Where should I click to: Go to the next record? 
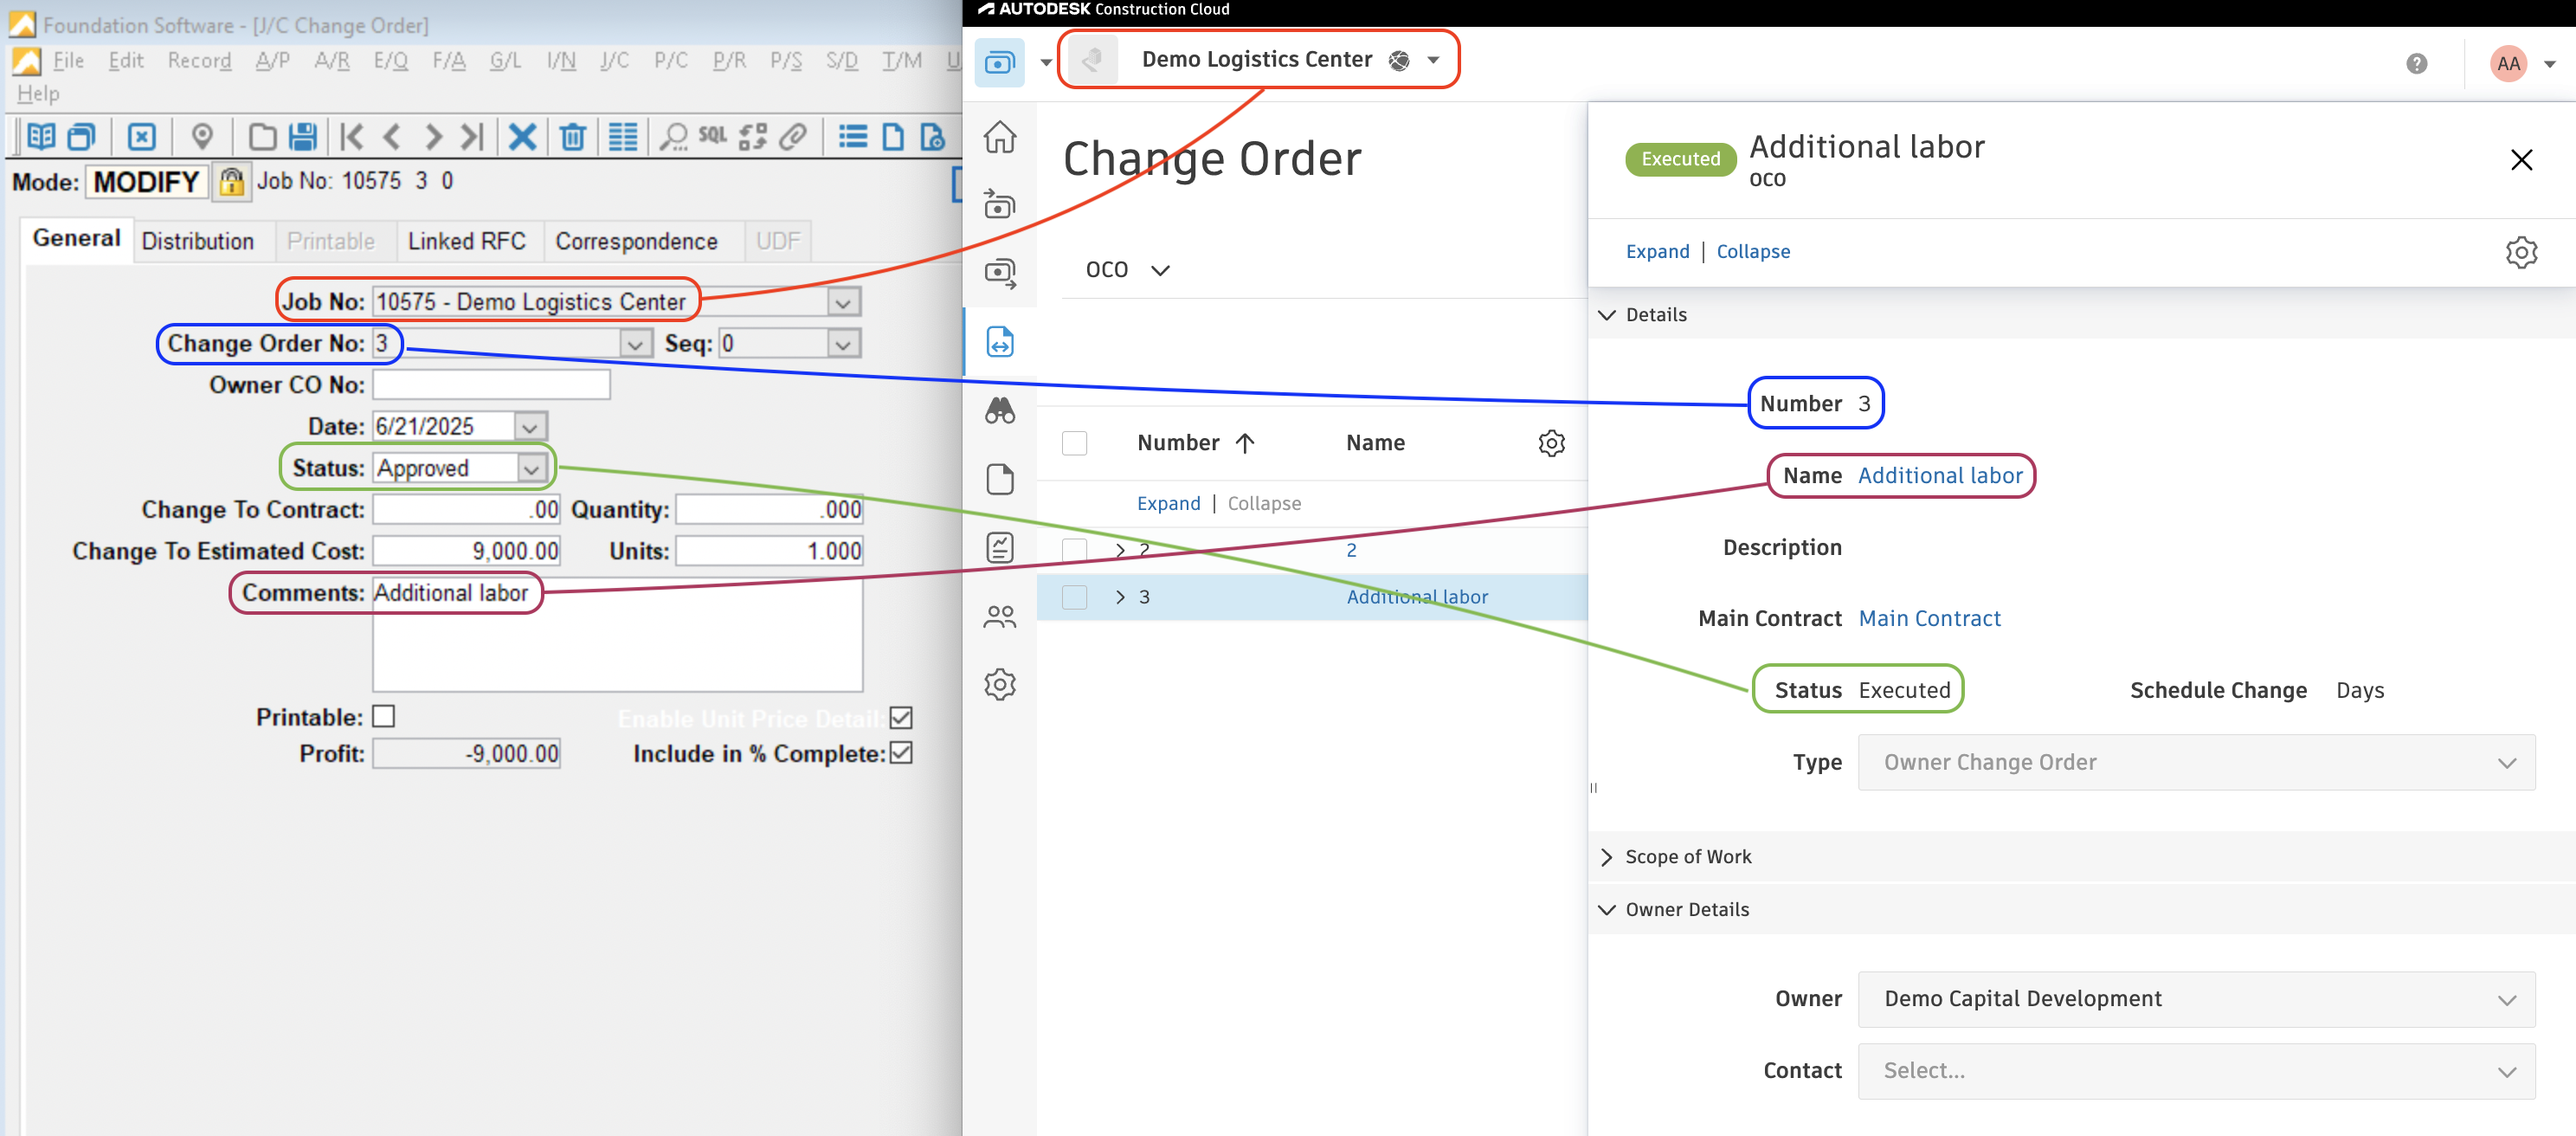click(433, 136)
